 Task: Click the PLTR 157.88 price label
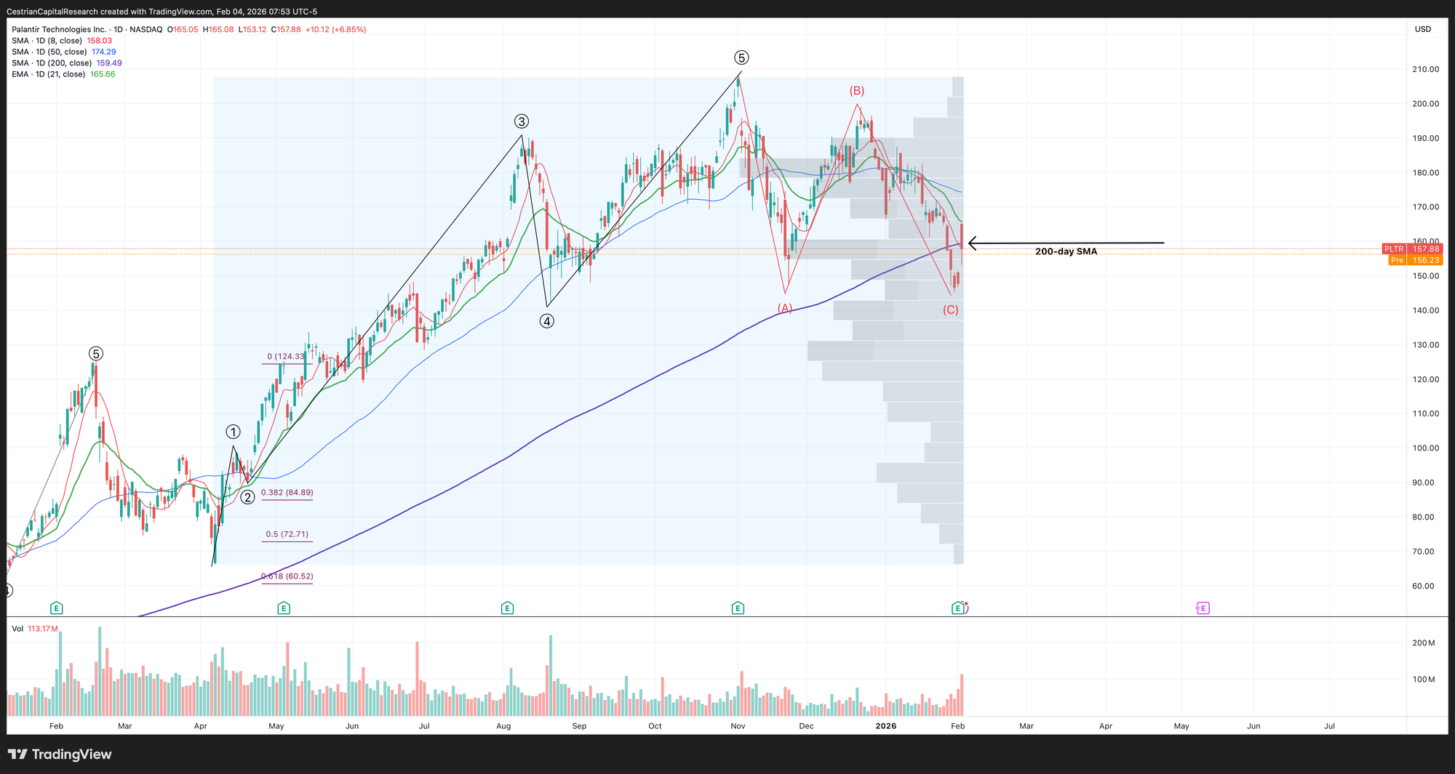click(x=1411, y=249)
